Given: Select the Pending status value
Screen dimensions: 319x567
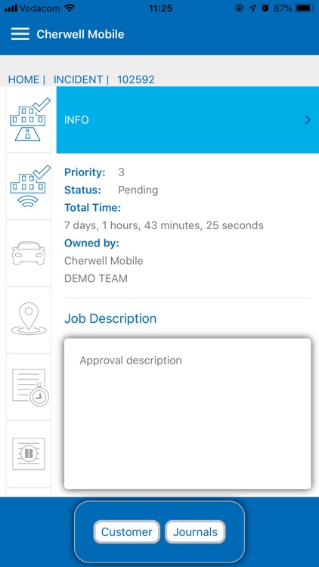Looking at the screenshot, I should [138, 191].
